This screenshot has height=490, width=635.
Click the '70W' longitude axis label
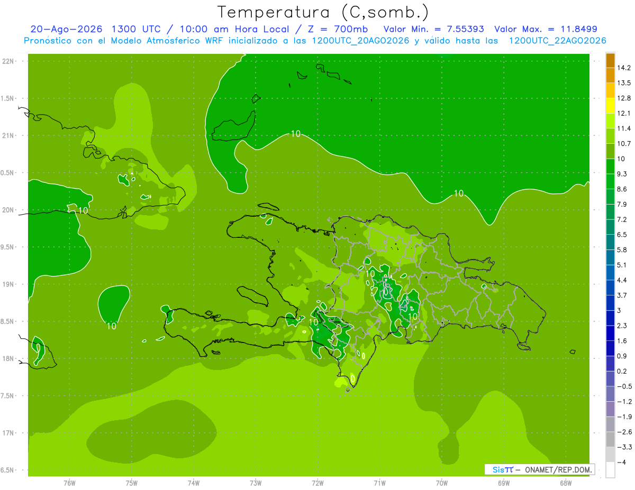click(x=442, y=483)
